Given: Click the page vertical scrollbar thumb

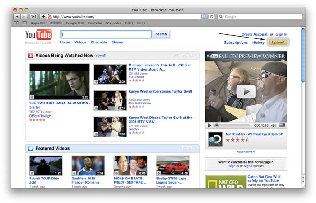Looking at the screenshot, I should pyautogui.click(x=303, y=55).
